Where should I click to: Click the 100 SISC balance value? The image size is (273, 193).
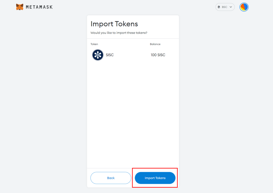tap(158, 55)
